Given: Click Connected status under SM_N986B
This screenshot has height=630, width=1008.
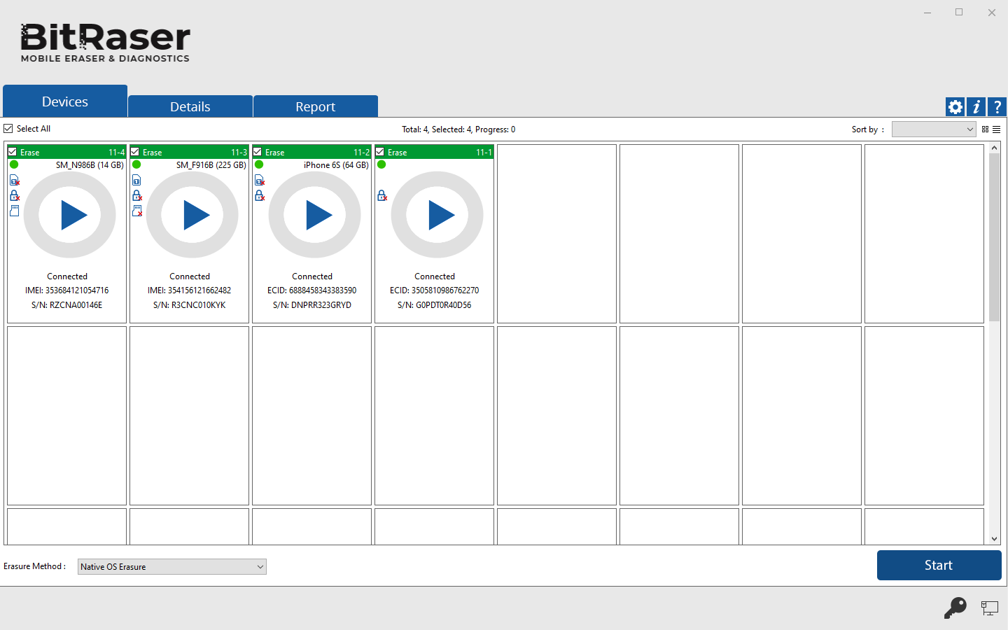Looking at the screenshot, I should click(67, 276).
